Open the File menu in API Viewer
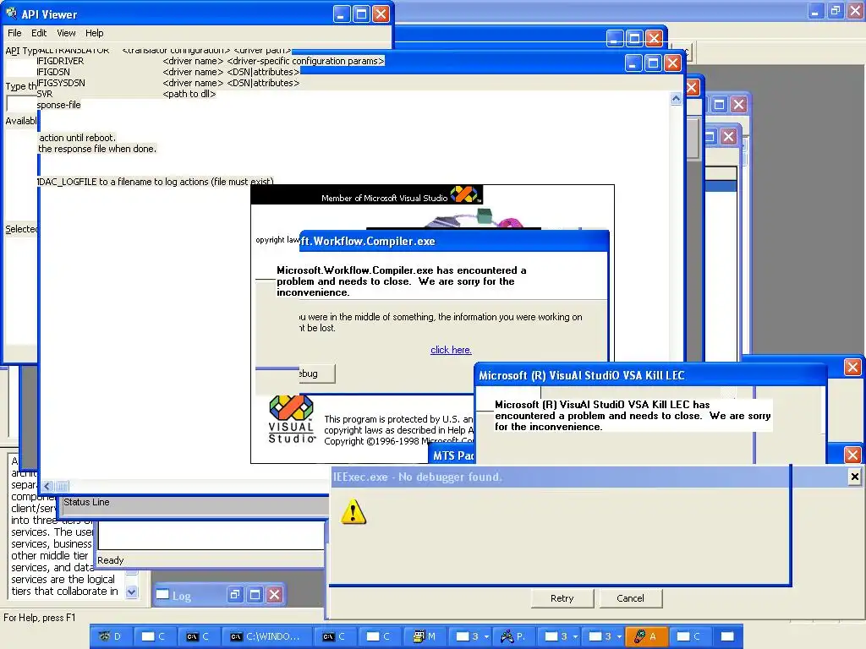 14,33
